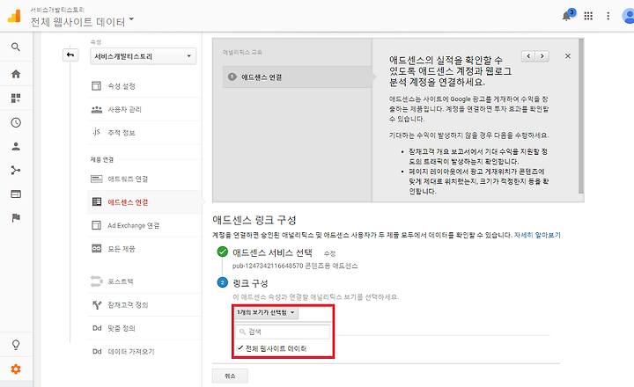Click 애드센스 서비스 선택 step title

[272, 253]
